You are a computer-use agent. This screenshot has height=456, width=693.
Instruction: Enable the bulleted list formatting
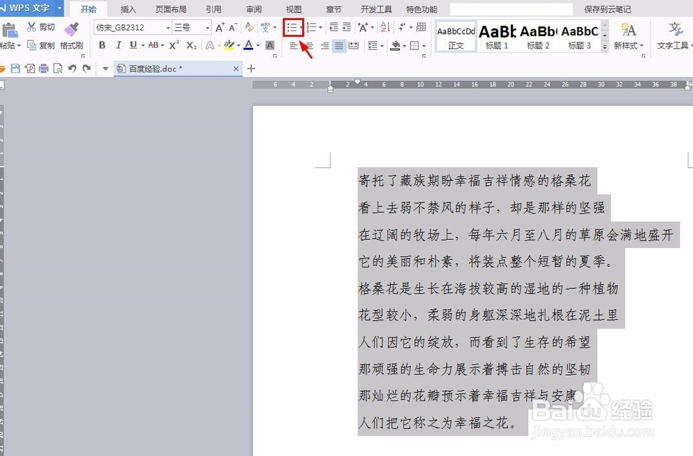[x=292, y=27]
